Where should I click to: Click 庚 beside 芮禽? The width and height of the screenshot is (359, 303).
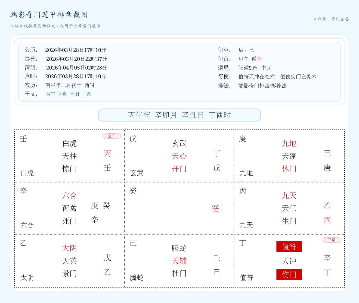coord(95,206)
